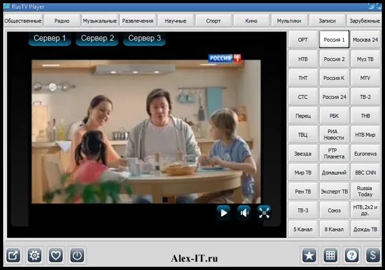Click the dollar sign donate icon
The image size is (385, 270).
pyautogui.click(x=373, y=255)
